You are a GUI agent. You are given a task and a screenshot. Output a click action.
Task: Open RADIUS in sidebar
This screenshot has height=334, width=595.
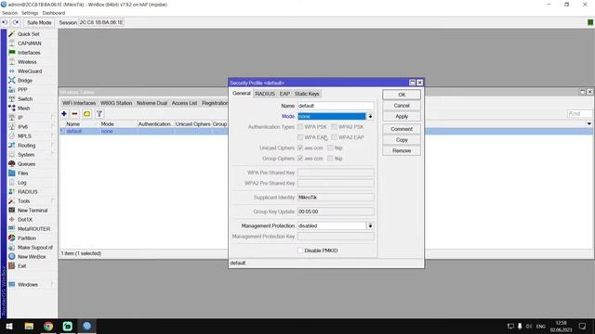tap(27, 192)
